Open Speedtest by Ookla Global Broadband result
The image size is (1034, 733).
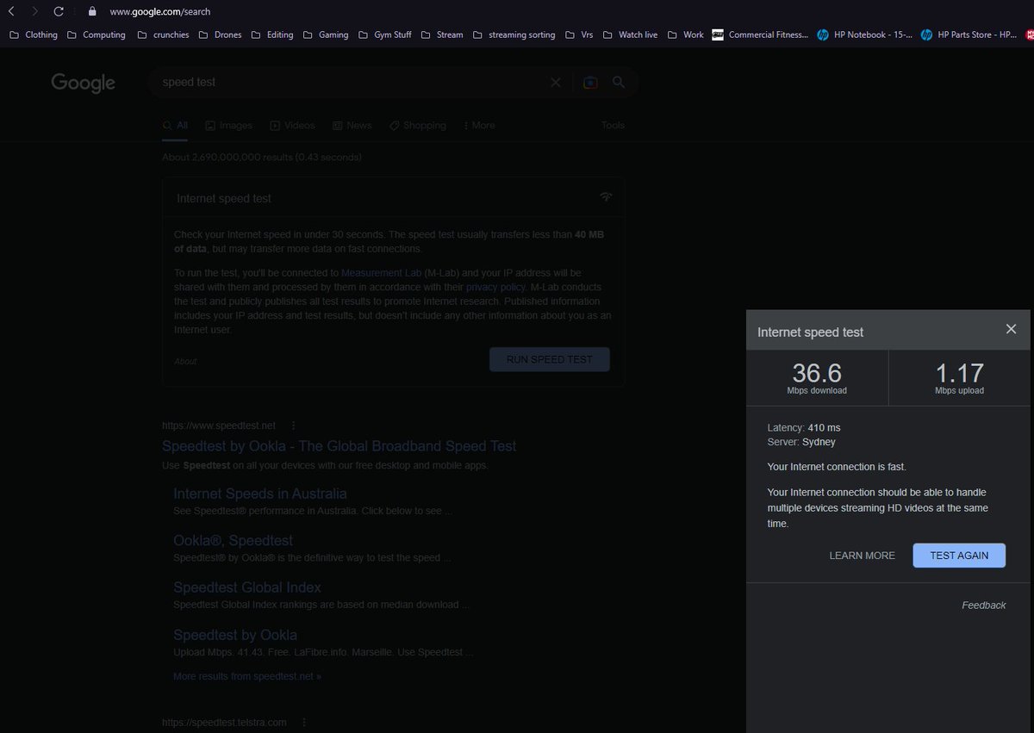pyautogui.click(x=339, y=446)
